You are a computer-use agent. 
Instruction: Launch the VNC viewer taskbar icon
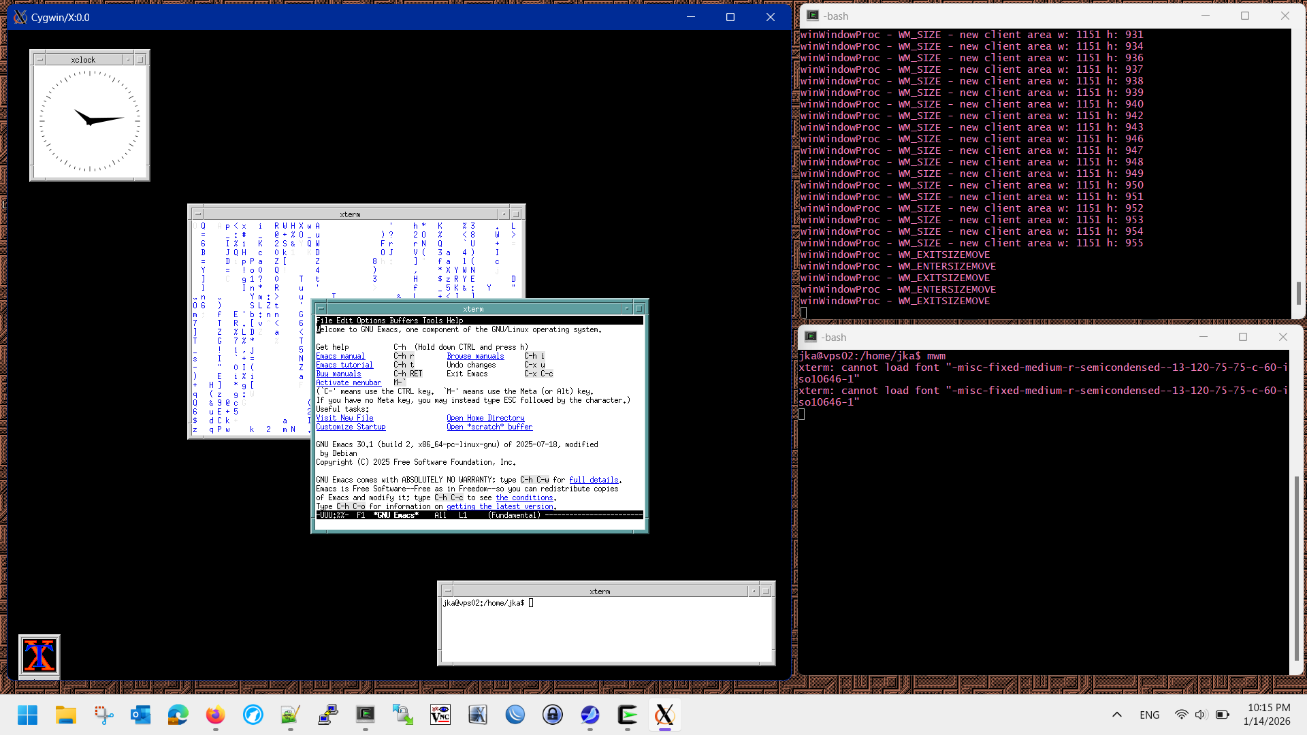[x=440, y=715]
